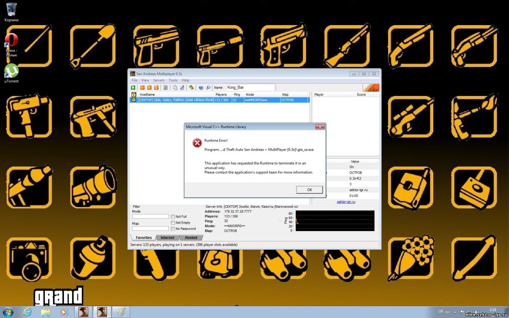The width and height of the screenshot is (509, 318).
Task: Click the Settings gears icon in SA-MP toolbar
Action: pyautogui.click(x=192, y=88)
